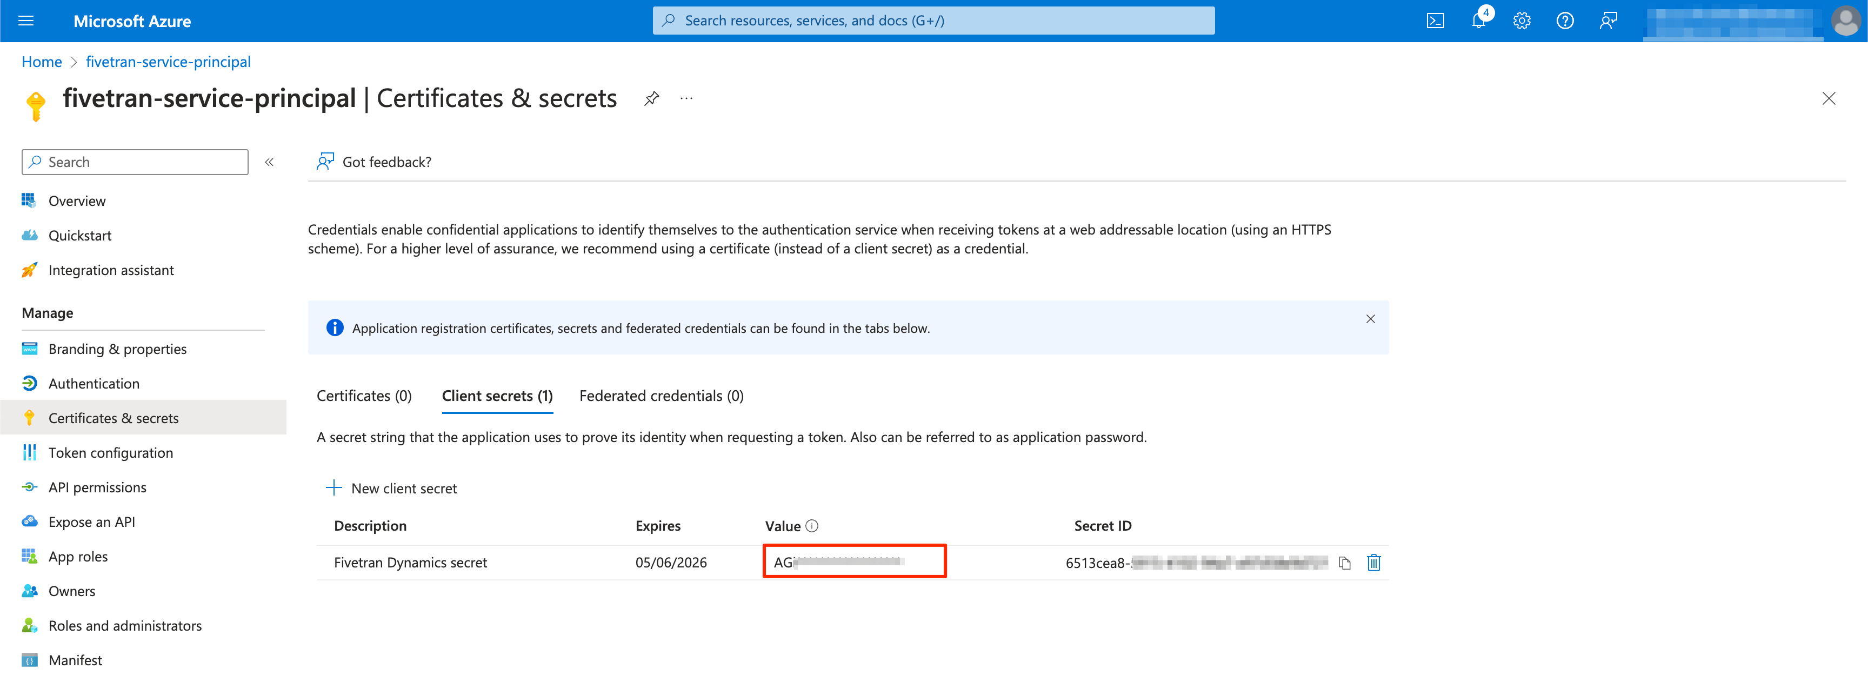Click the Description column header
Viewport: 1868px width, 682px height.
370,526
